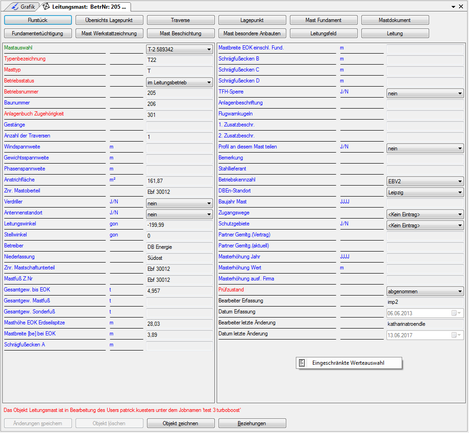Click the Anstrichfläche value field
This screenshot has height=433, width=469.
tap(179, 181)
